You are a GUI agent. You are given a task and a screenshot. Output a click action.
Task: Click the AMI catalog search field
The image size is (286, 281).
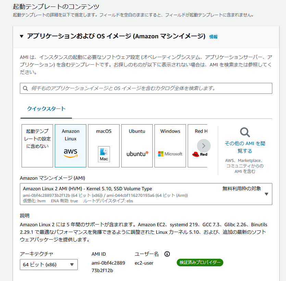point(146,88)
